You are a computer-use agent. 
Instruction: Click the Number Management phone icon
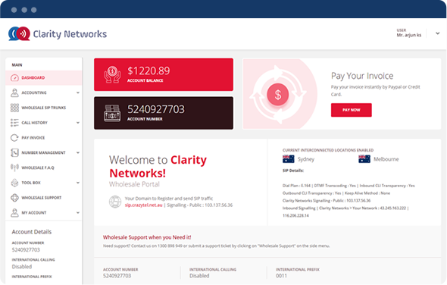14,152
